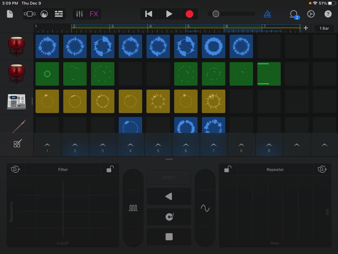This screenshot has width=338, height=254.
Task: Tap the scratch turntable FX button
Action: [x=169, y=217]
